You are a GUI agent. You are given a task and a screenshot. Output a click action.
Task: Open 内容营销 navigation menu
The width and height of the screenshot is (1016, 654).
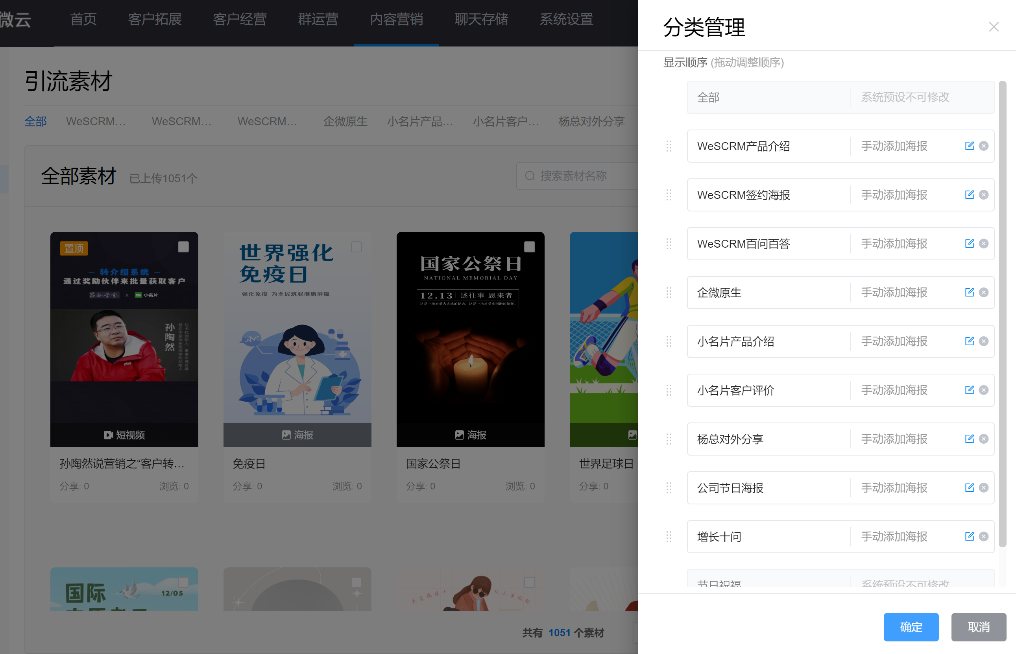coord(396,20)
